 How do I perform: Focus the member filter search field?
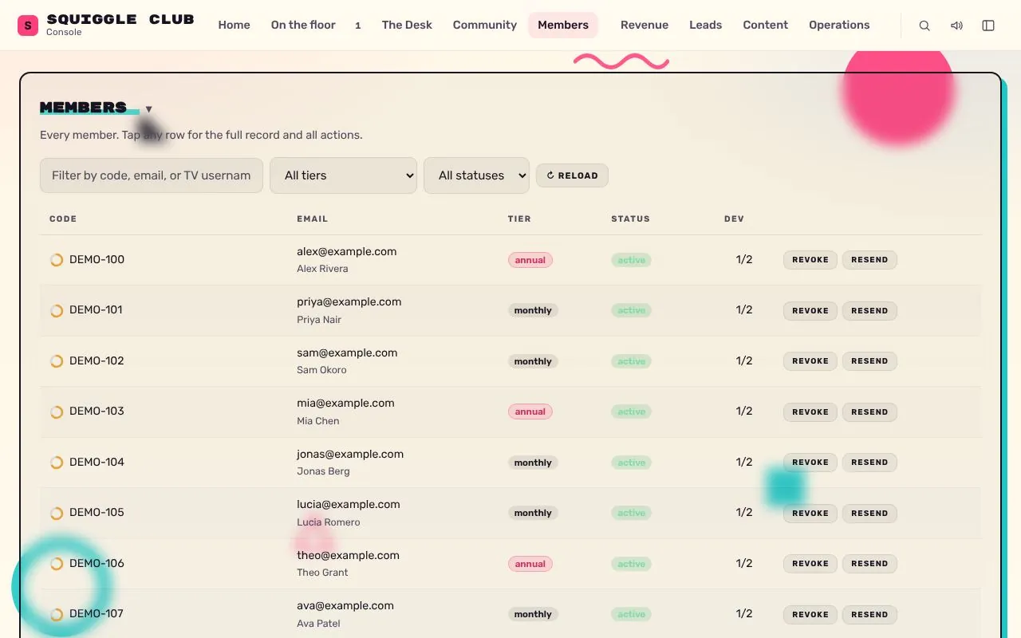point(152,175)
